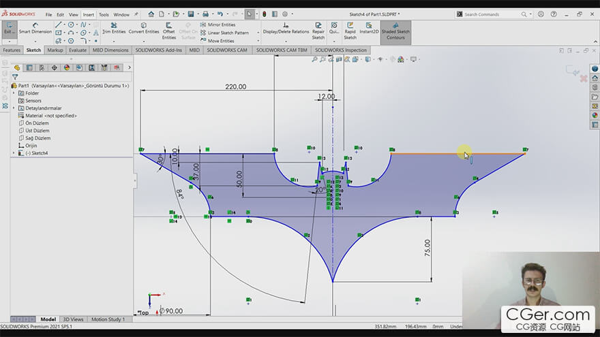Open the Edit menu
Image resolution: width=600 pixels, height=337 pixels.
click(61, 14)
